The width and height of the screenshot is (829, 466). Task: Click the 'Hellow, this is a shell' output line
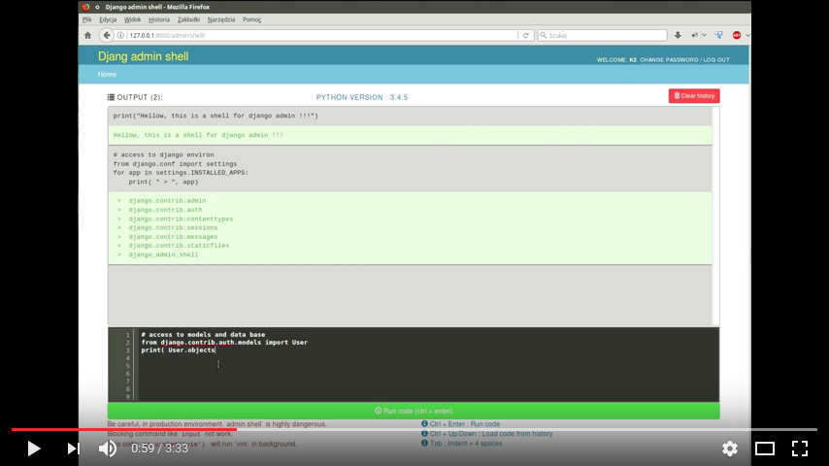click(198, 135)
